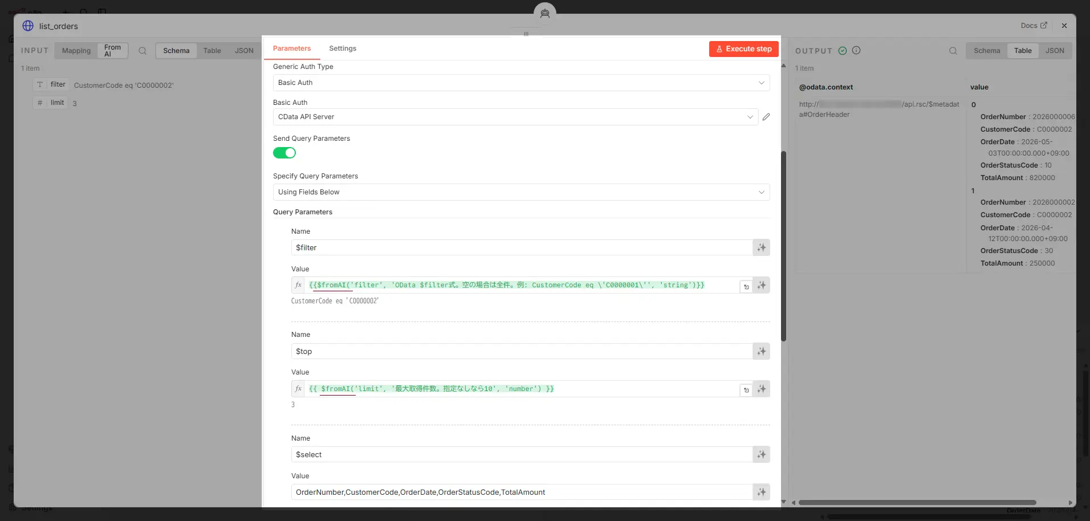Edit CData API Server credential pencil icon
Image resolution: width=1090 pixels, height=521 pixels.
(x=766, y=117)
